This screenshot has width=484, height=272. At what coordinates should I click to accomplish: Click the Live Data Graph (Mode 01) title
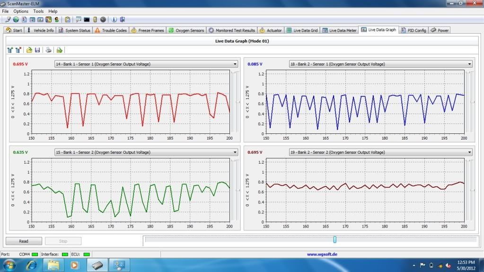click(x=242, y=41)
